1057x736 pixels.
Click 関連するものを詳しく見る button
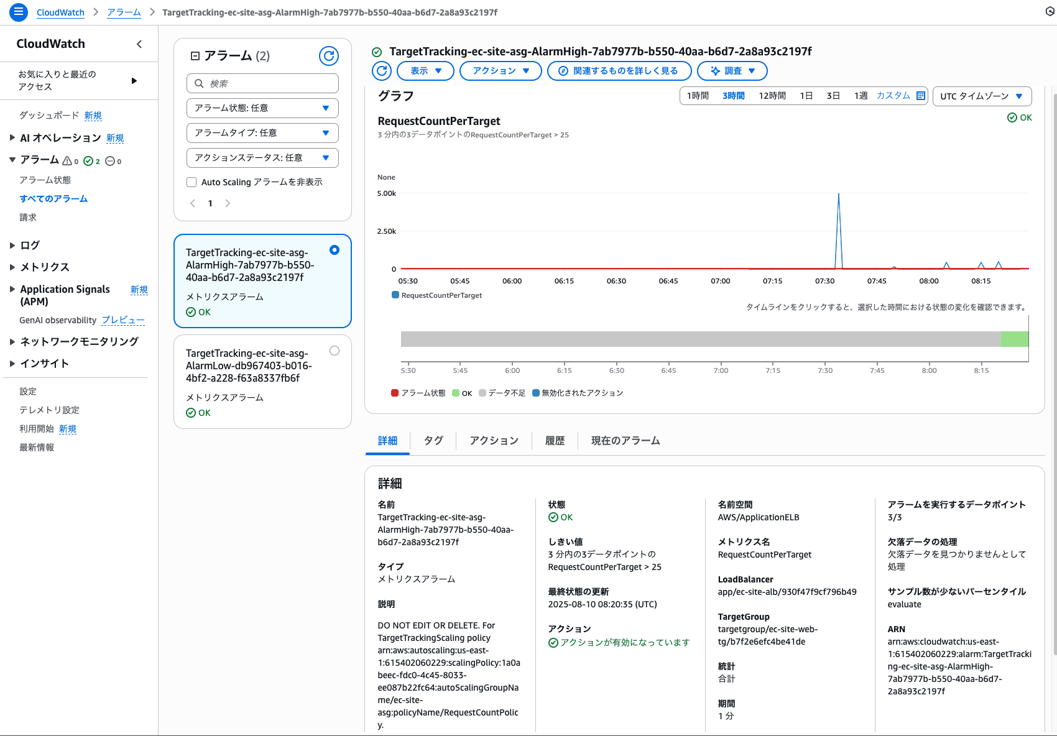pos(619,71)
